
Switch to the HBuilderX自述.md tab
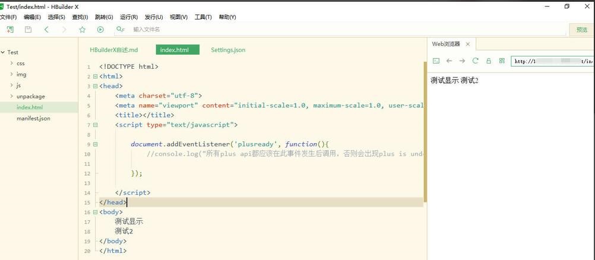tap(114, 50)
